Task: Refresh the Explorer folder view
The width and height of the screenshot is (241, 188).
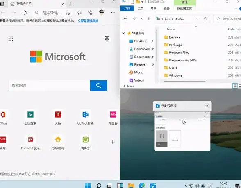Action: coord(206,19)
